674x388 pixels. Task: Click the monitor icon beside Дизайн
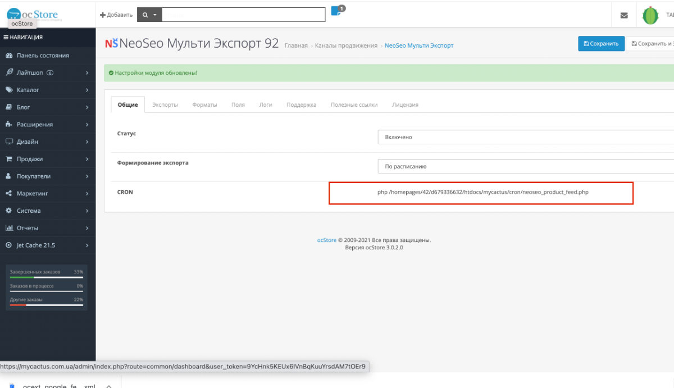(x=9, y=142)
